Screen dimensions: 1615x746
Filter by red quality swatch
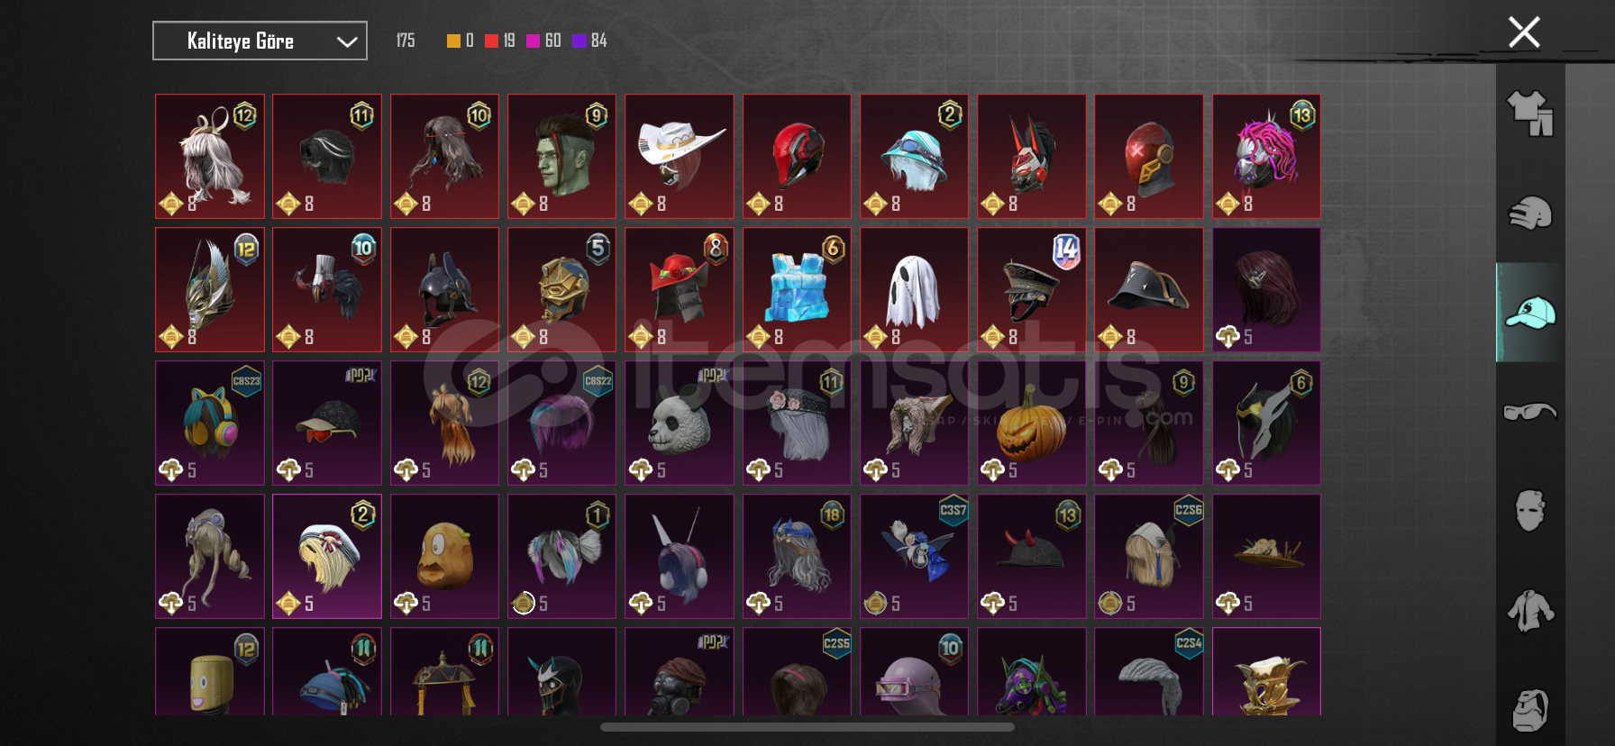491,41
